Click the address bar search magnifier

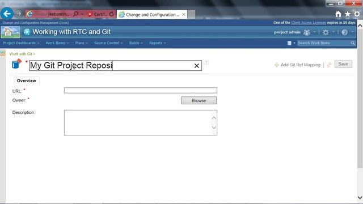[x=75, y=14]
